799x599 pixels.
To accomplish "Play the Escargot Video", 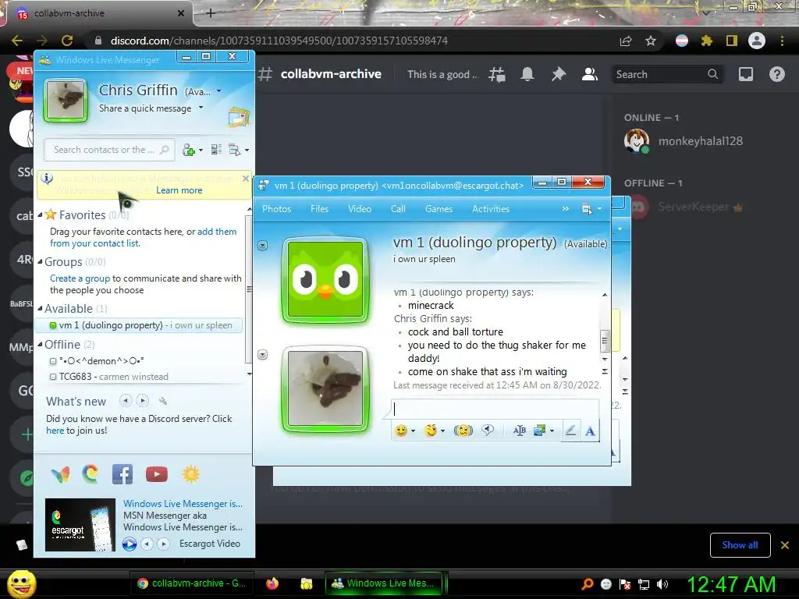I will [130, 544].
